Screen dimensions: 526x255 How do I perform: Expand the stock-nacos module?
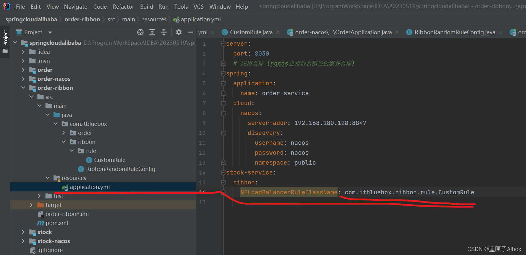pos(23,241)
